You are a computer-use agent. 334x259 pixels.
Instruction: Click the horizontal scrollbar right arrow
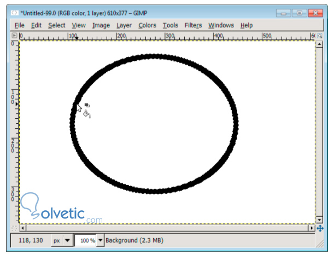[x=312, y=228]
